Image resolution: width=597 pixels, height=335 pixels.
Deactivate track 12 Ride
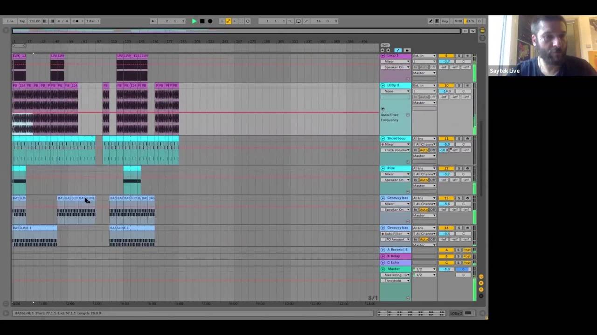446,168
